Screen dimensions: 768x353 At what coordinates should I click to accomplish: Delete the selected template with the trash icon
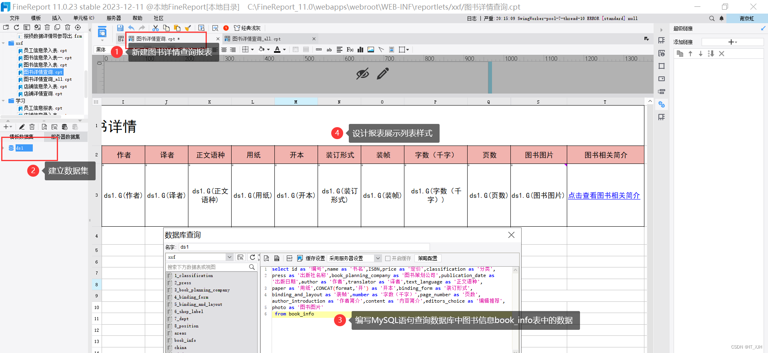point(47,27)
